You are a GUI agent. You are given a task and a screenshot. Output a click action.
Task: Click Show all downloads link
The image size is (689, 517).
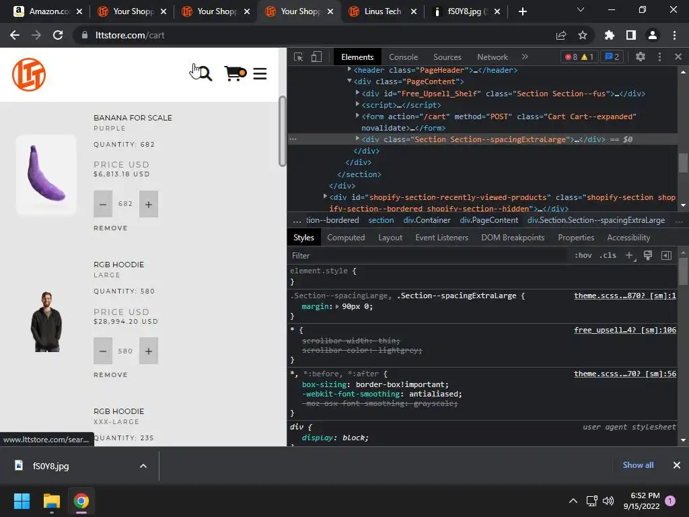(638, 465)
